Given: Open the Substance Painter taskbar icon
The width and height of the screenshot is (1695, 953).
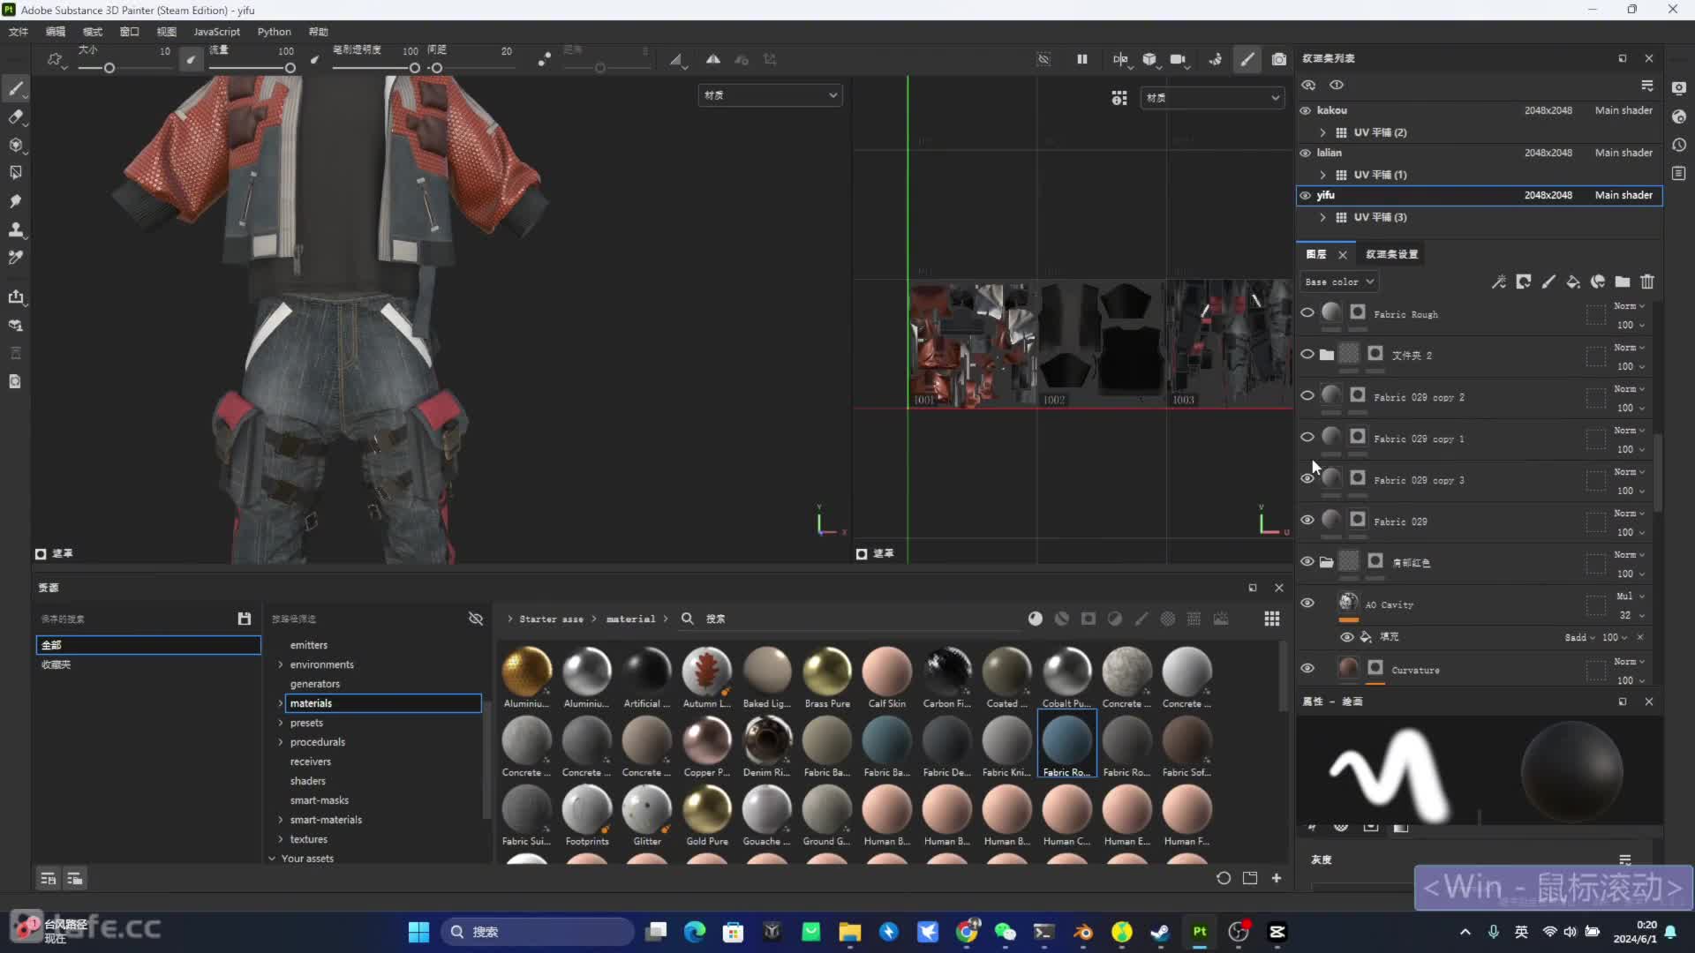Looking at the screenshot, I should pyautogui.click(x=1200, y=932).
